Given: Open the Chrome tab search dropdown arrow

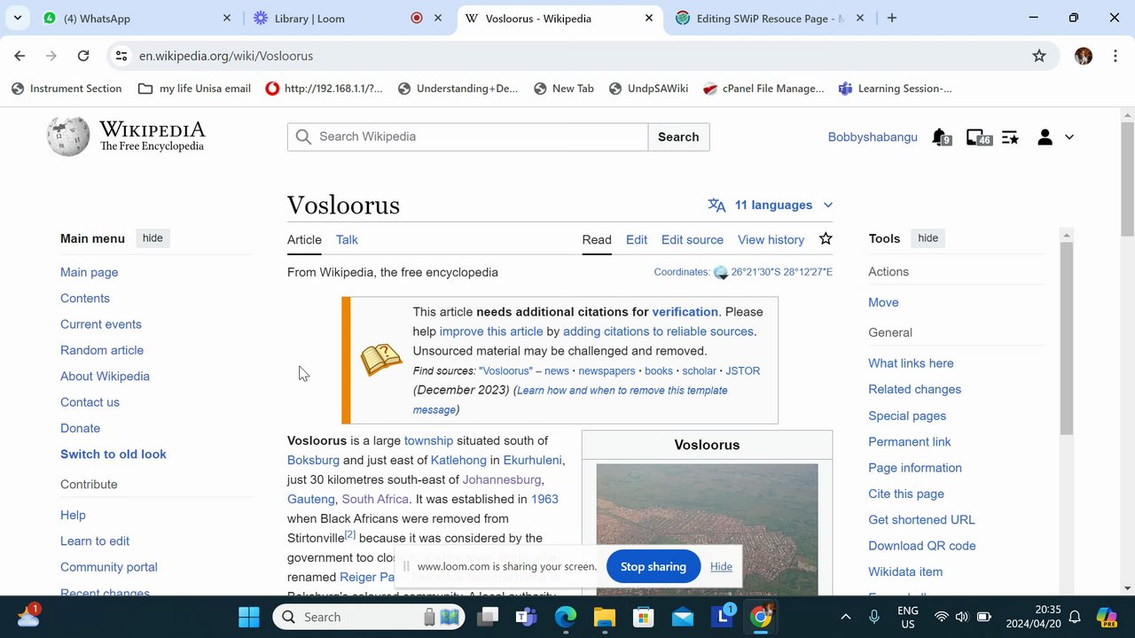Looking at the screenshot, I should point(17,18).
